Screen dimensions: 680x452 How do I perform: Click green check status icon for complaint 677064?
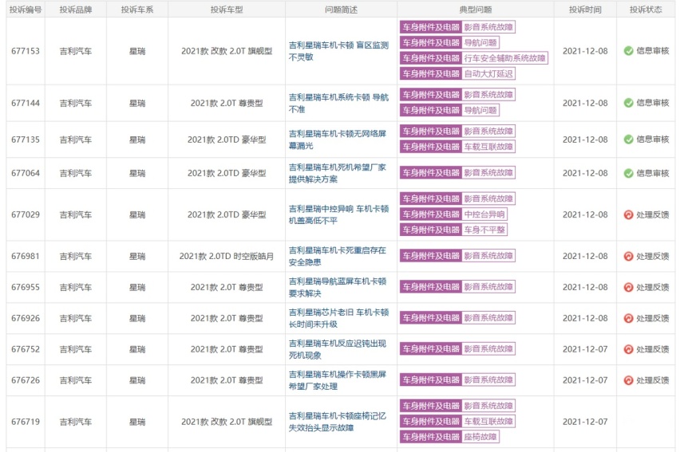coord(628,173)
